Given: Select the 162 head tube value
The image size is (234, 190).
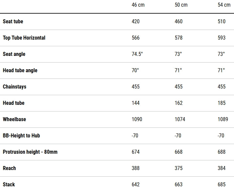Looking at the screenshot, I should pos(179,103).
